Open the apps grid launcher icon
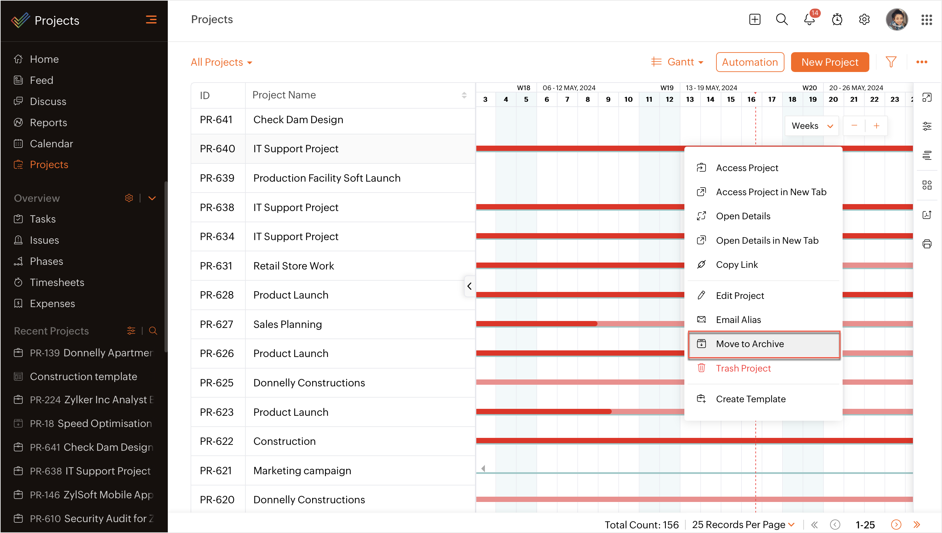 tap(926, 19)
